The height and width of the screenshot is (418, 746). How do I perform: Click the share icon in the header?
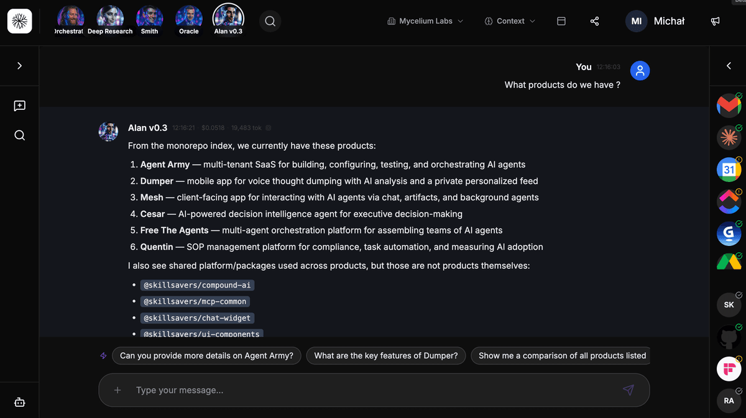pyautogui.click(x=594, y=20)
